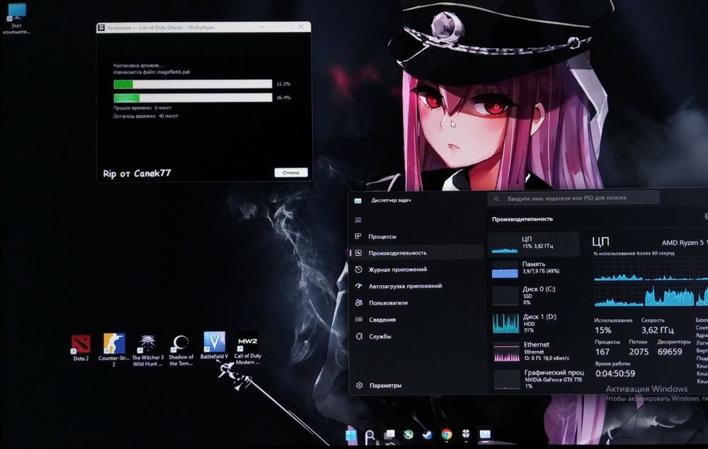Click the Task Manager taskbar icon
The image size is (708, 449).
485,434
